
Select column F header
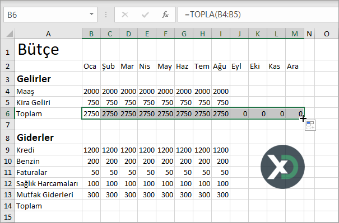pyautogui.click(x=165, y=34)
